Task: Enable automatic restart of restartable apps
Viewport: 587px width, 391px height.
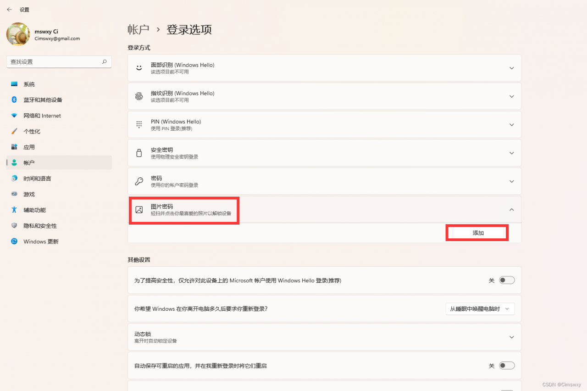Action: [x=507, y=365]
